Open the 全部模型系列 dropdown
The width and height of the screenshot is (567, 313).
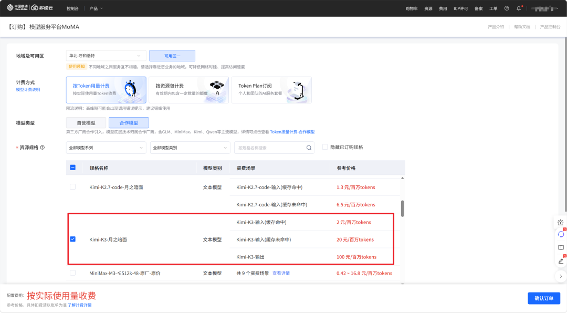click(106, 148)
